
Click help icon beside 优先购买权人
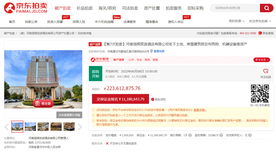[250, 135]
